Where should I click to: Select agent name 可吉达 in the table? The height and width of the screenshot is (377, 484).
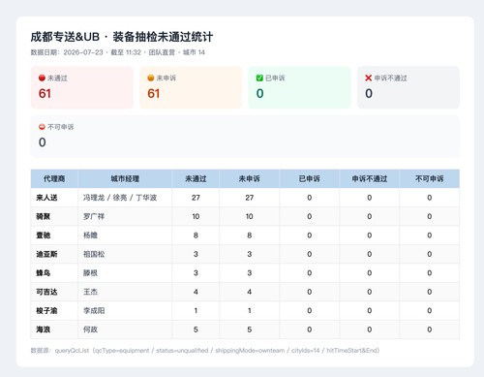click(x=46, y=292)
